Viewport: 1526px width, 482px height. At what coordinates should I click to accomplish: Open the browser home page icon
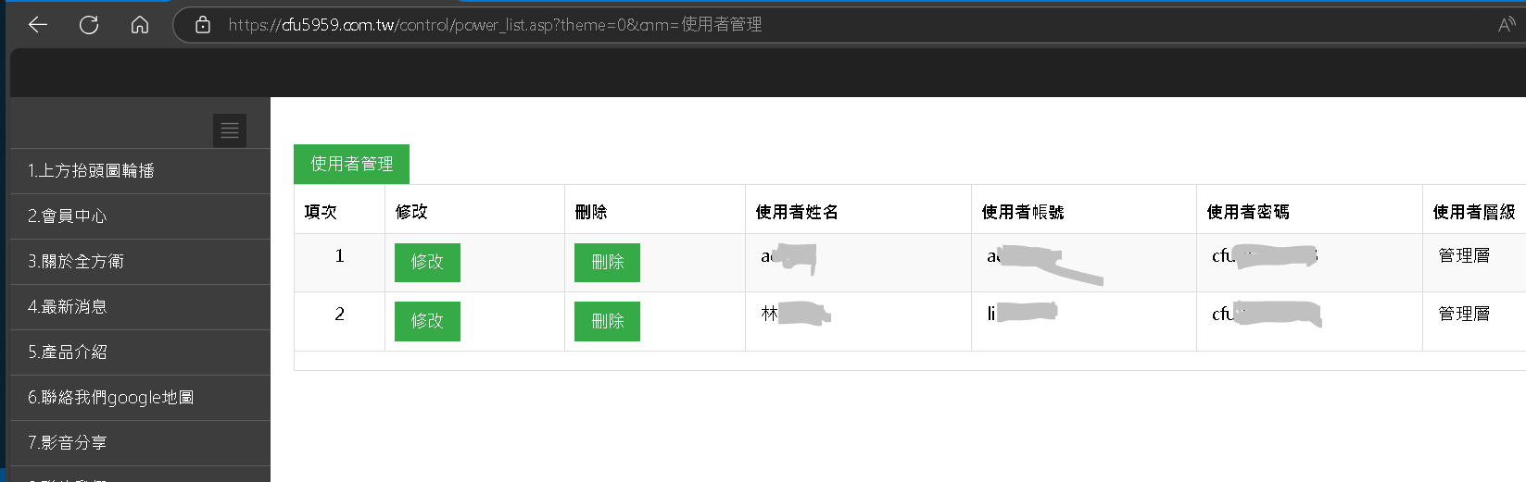pyautogui.click(x=140, y=25)
